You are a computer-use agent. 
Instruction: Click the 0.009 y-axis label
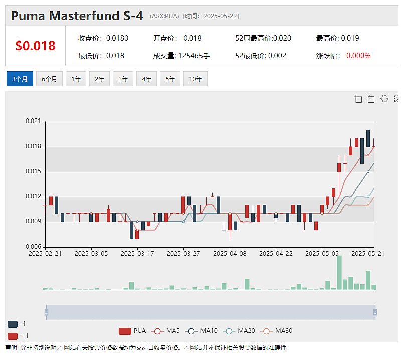point(33,221)
